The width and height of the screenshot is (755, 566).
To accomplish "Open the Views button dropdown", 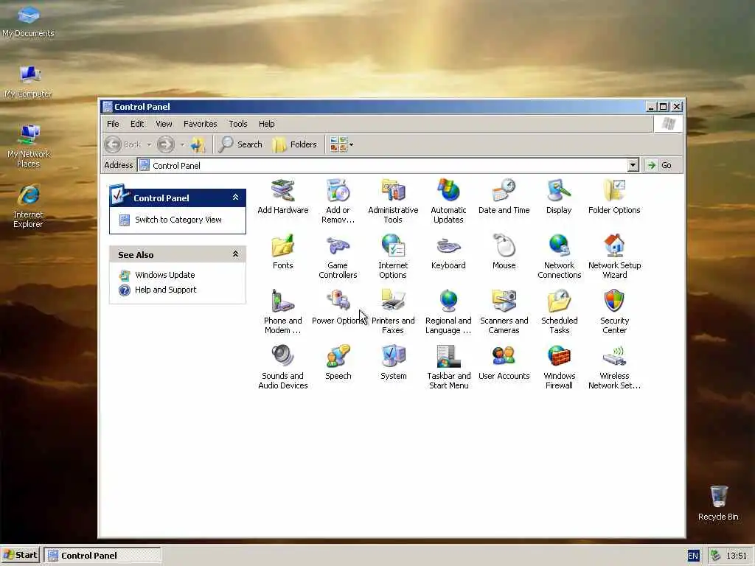I will pos(352,144).
